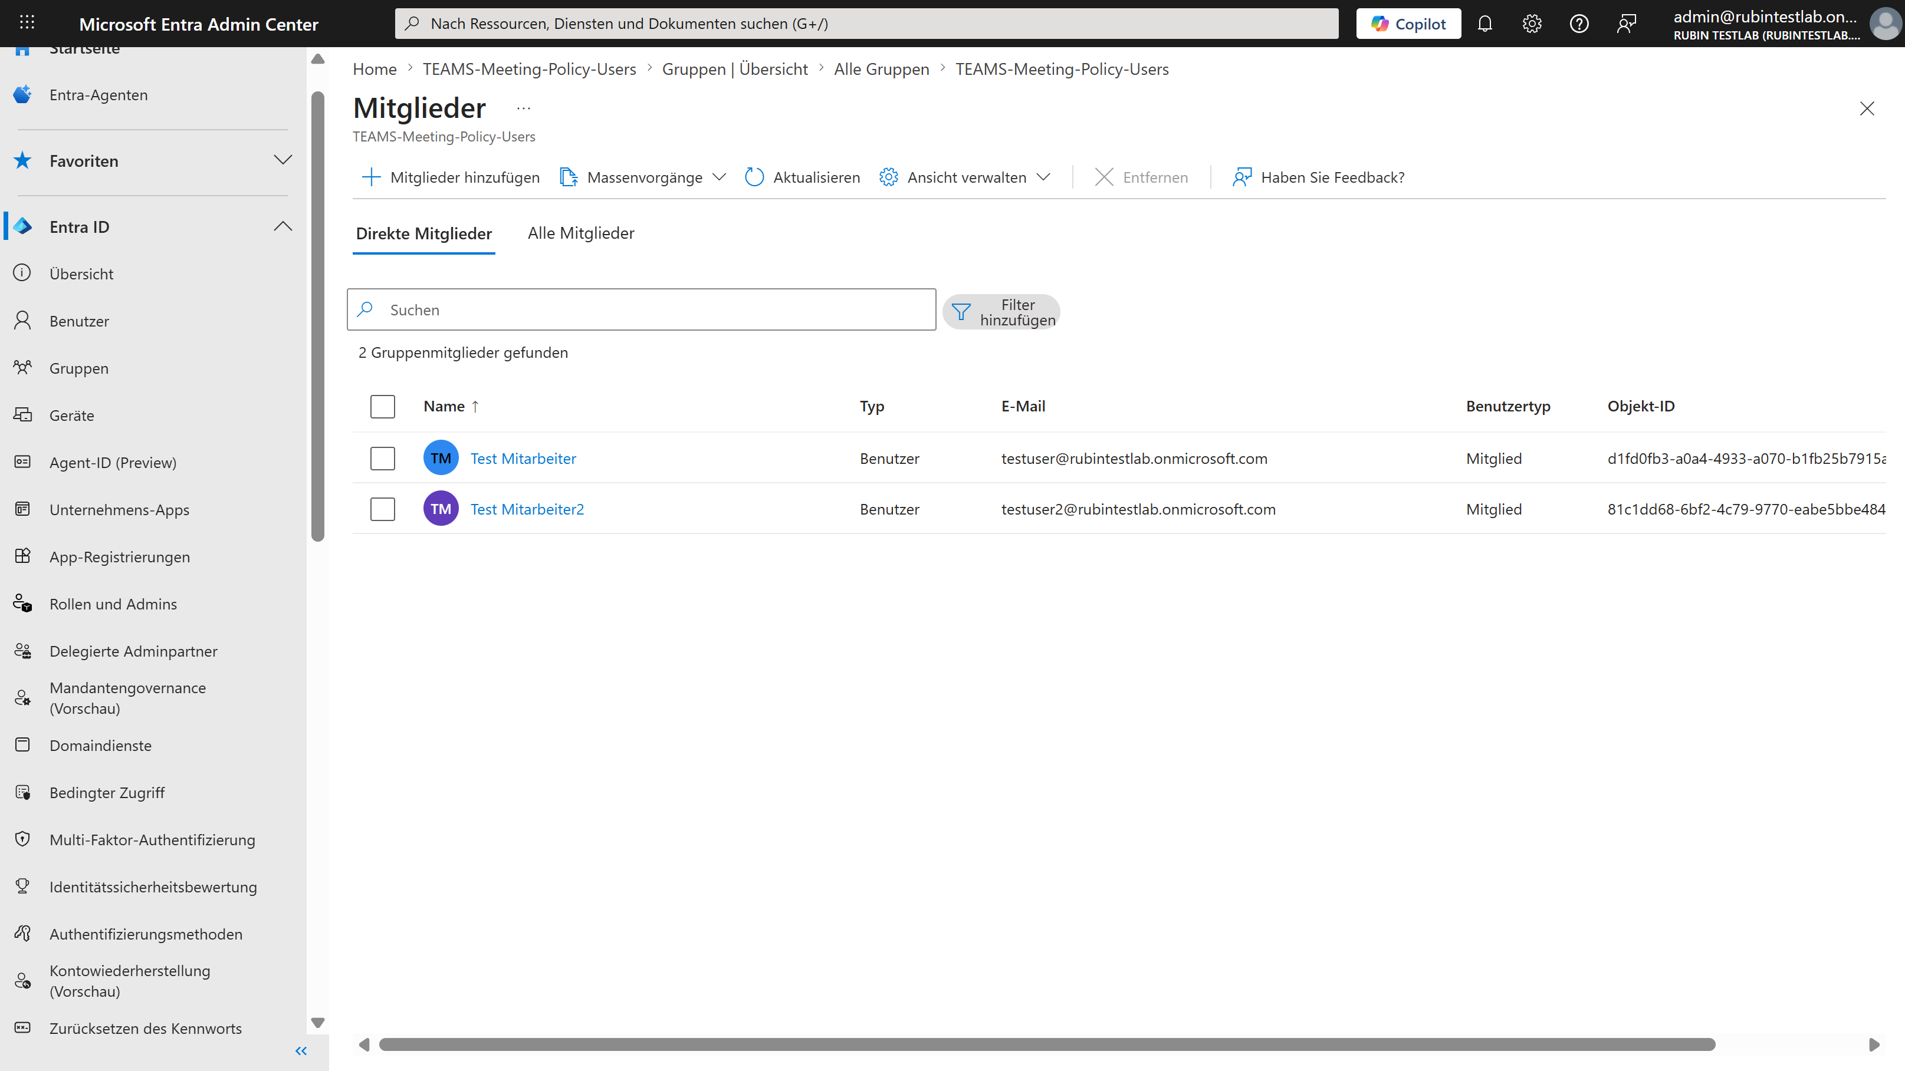Open the app launcher waffle icon
Screen dimensions: 1905x1071
pyautogui.click(x=27, y=22)
